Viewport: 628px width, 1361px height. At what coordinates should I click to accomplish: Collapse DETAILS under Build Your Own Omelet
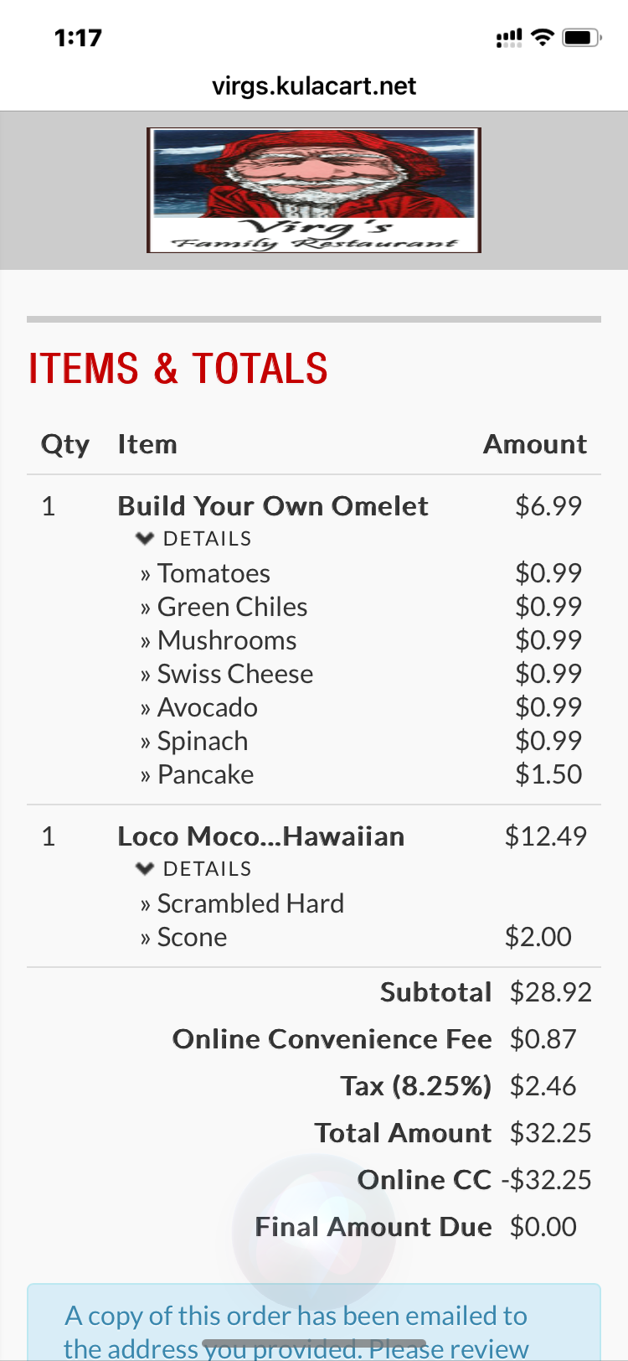tap(194, 539)
